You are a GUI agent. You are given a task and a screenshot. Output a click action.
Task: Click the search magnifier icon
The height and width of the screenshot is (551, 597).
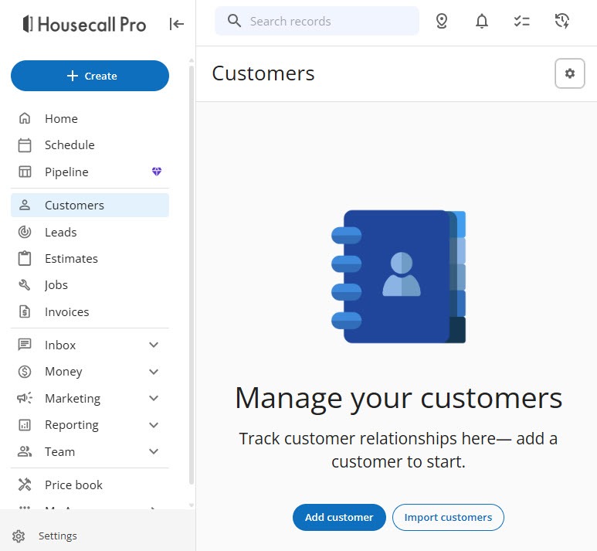click(x=234, y=21)
